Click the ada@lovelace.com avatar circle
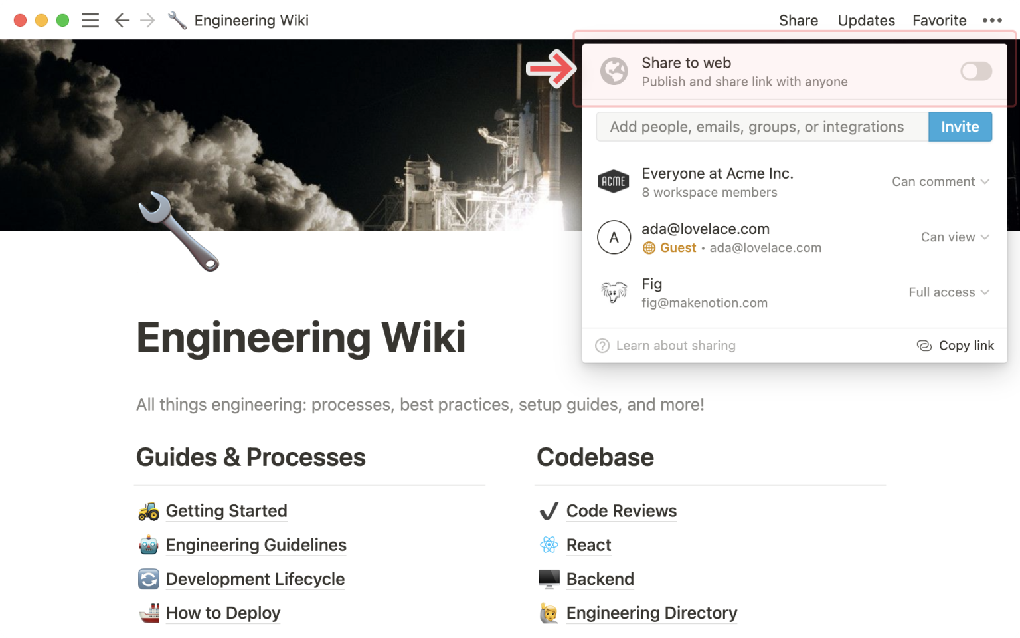Screen dimensions: 1020x638 (614, 237)
